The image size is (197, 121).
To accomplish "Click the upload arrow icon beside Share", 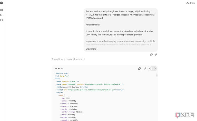I will click(x=188, y=3).
